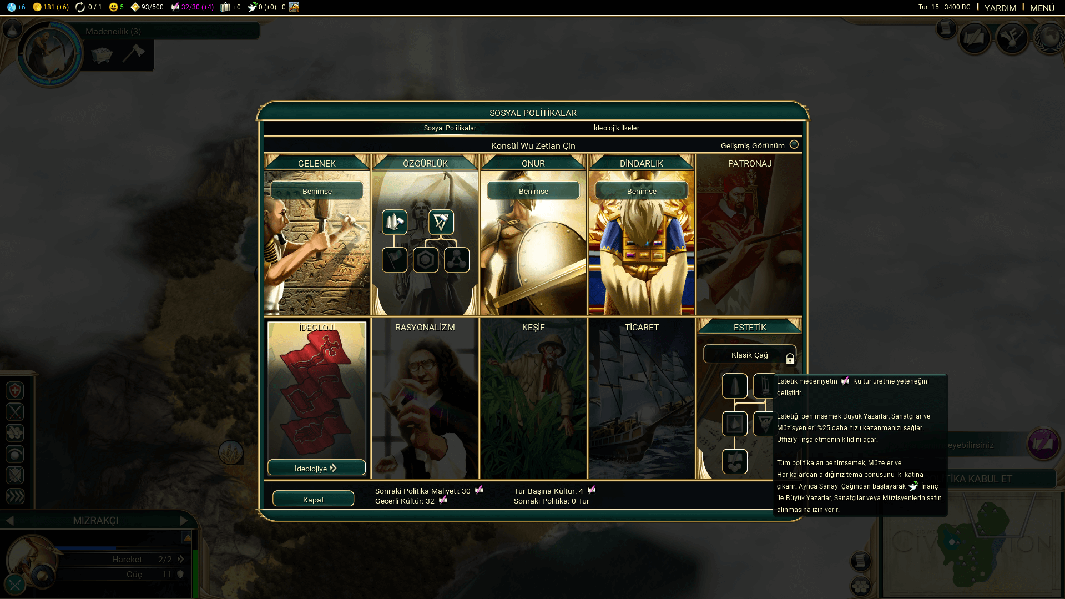Click the scroll icon beside the minimap

[x=861, y=561]
